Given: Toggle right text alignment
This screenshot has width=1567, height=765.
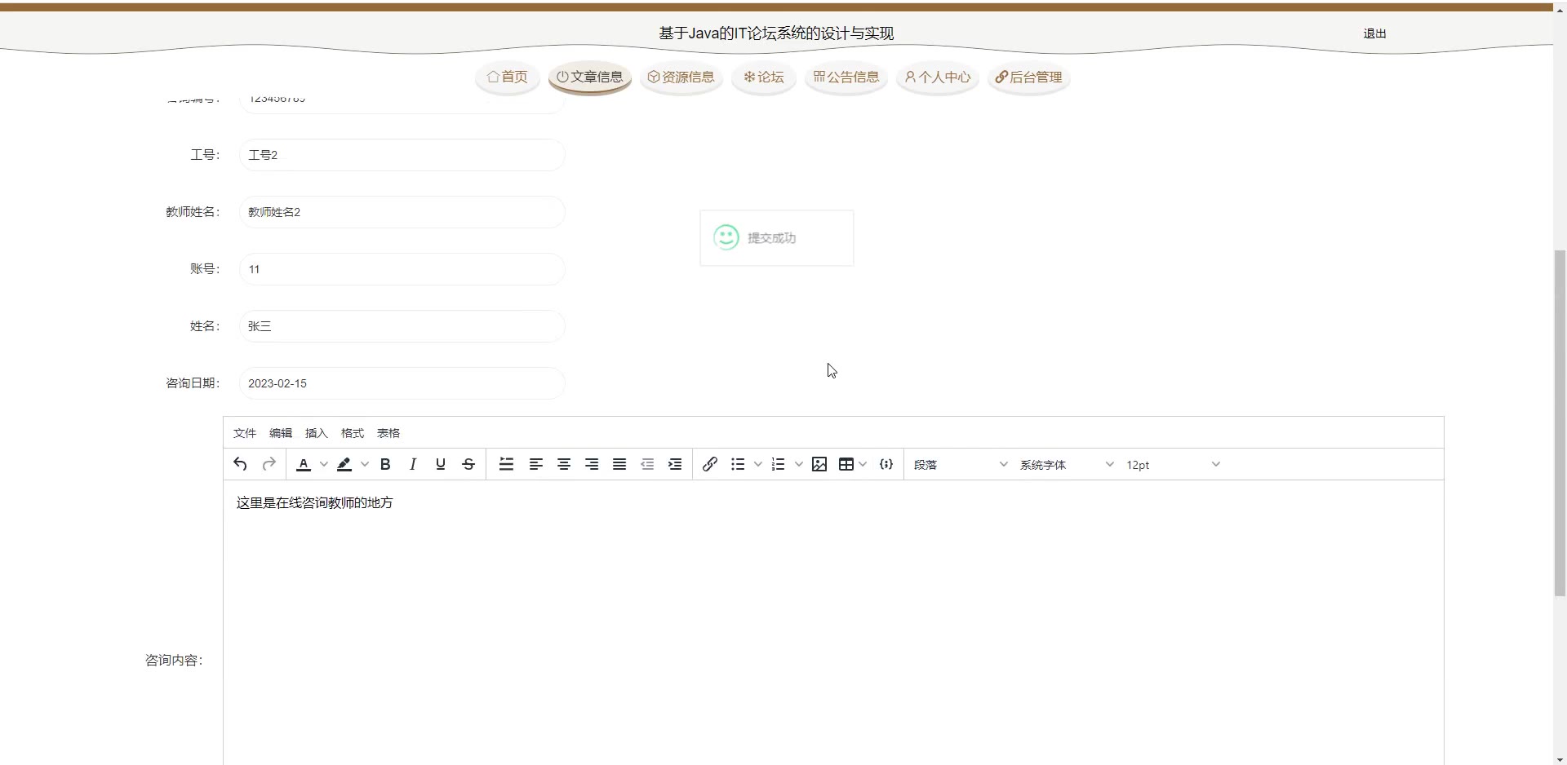Looking at the screenshot, I should pos(592,464).
